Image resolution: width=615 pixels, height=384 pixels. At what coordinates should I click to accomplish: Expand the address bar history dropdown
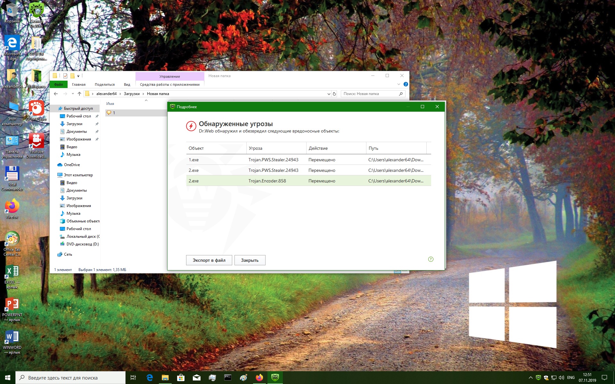329,94
